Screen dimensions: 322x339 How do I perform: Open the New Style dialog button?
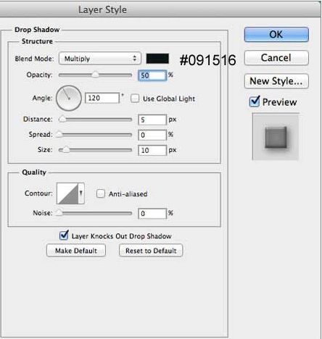[276, 81]
